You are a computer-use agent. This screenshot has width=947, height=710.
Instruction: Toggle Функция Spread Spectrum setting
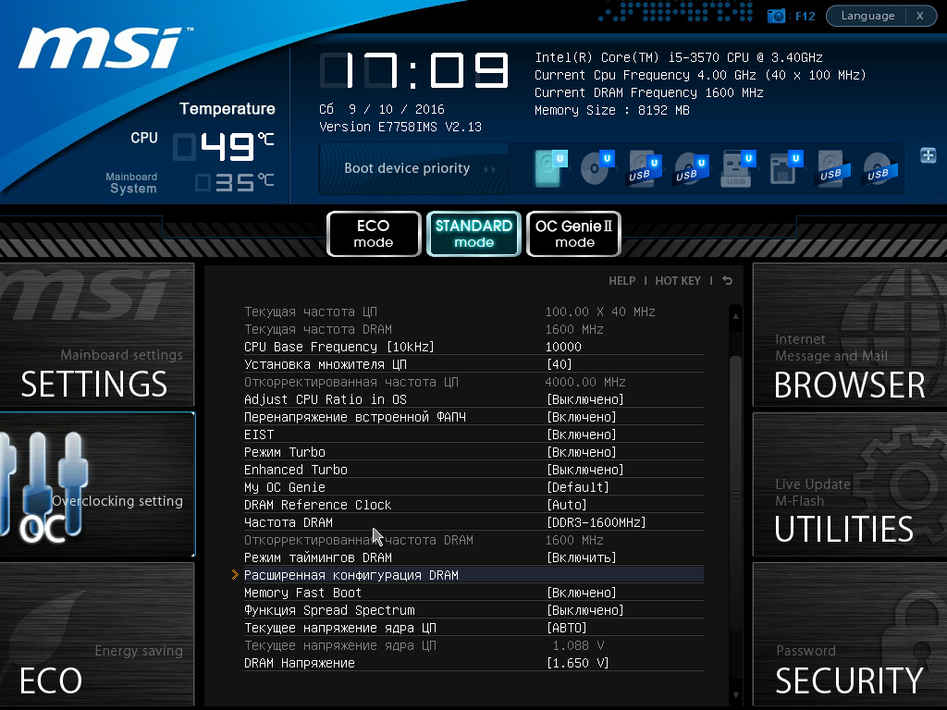473,610
